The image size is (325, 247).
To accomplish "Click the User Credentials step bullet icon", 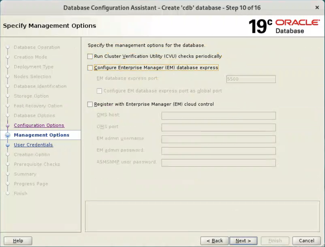I will click(x=8, y=145).
